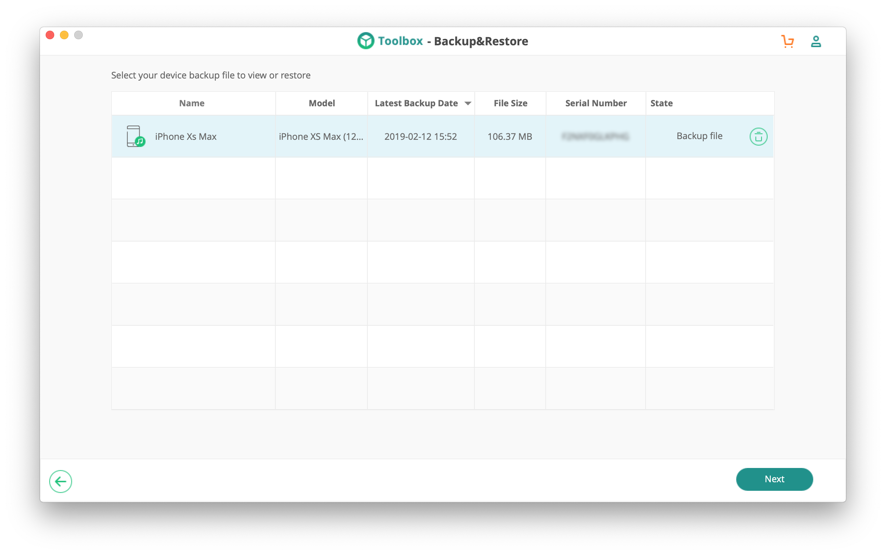Go back with the arrow button

pyautogui.click(x=61, y=481)
